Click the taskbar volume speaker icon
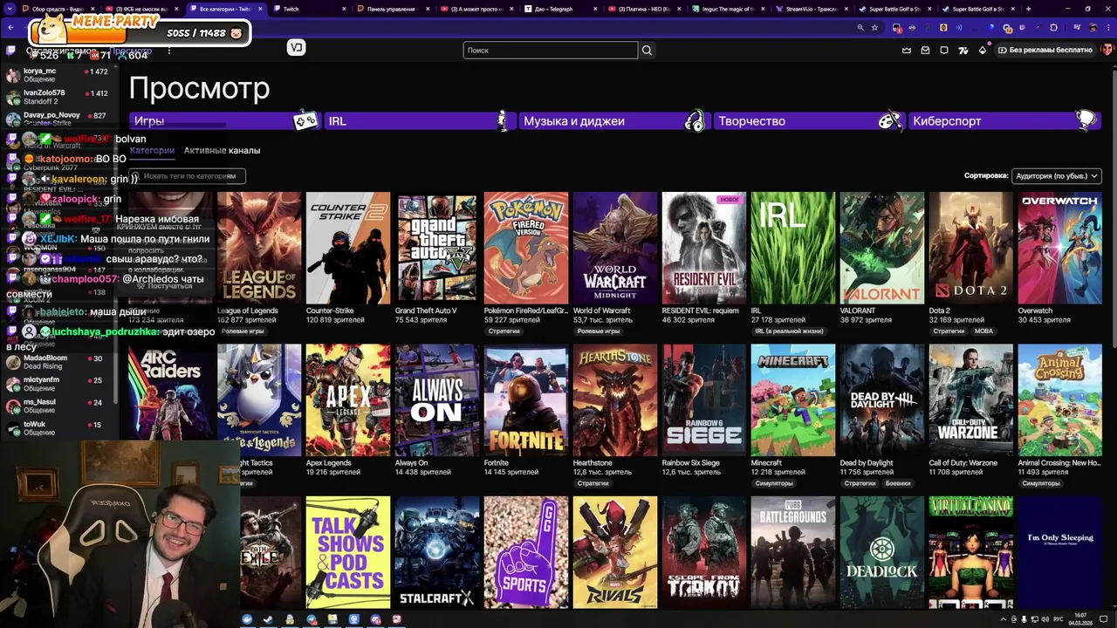This screenshot has height=628, width=1117. [x=1044, y=619]
